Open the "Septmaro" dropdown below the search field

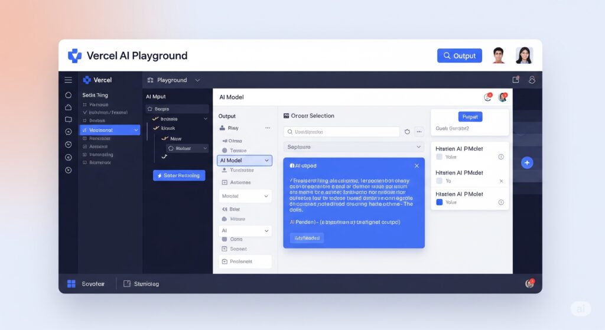354,147
